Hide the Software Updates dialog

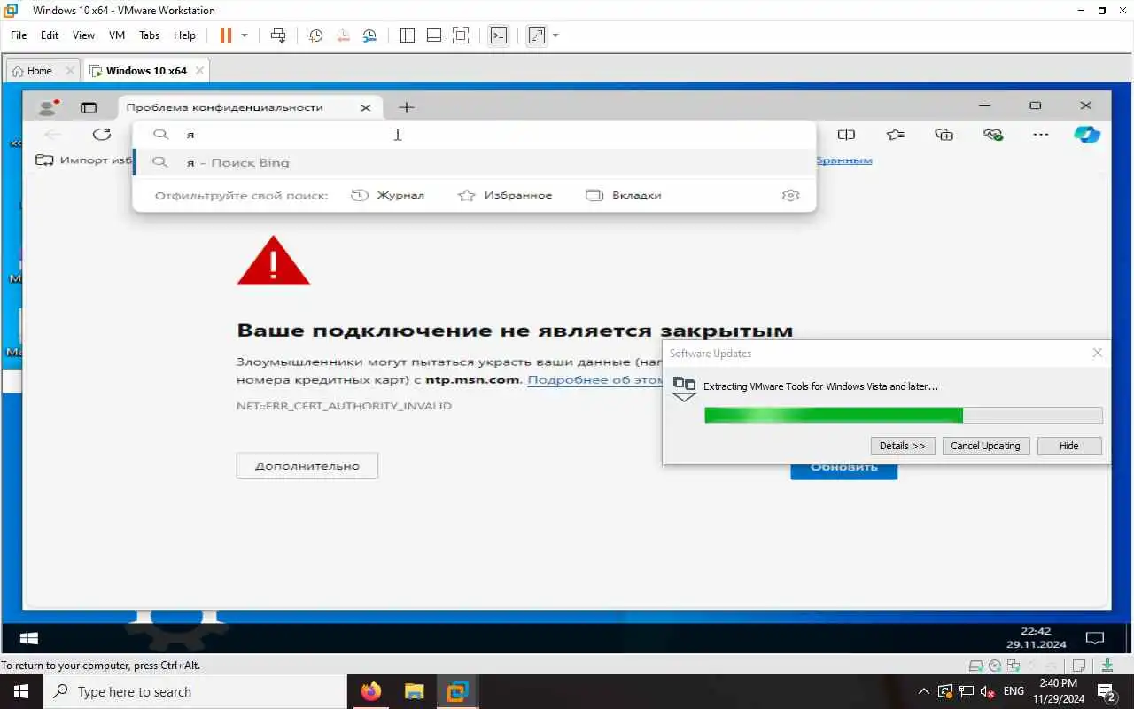(x=1069, y=446)
